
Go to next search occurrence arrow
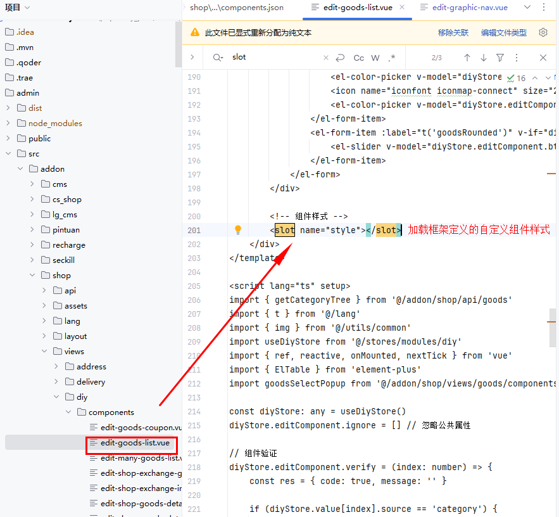484,58
